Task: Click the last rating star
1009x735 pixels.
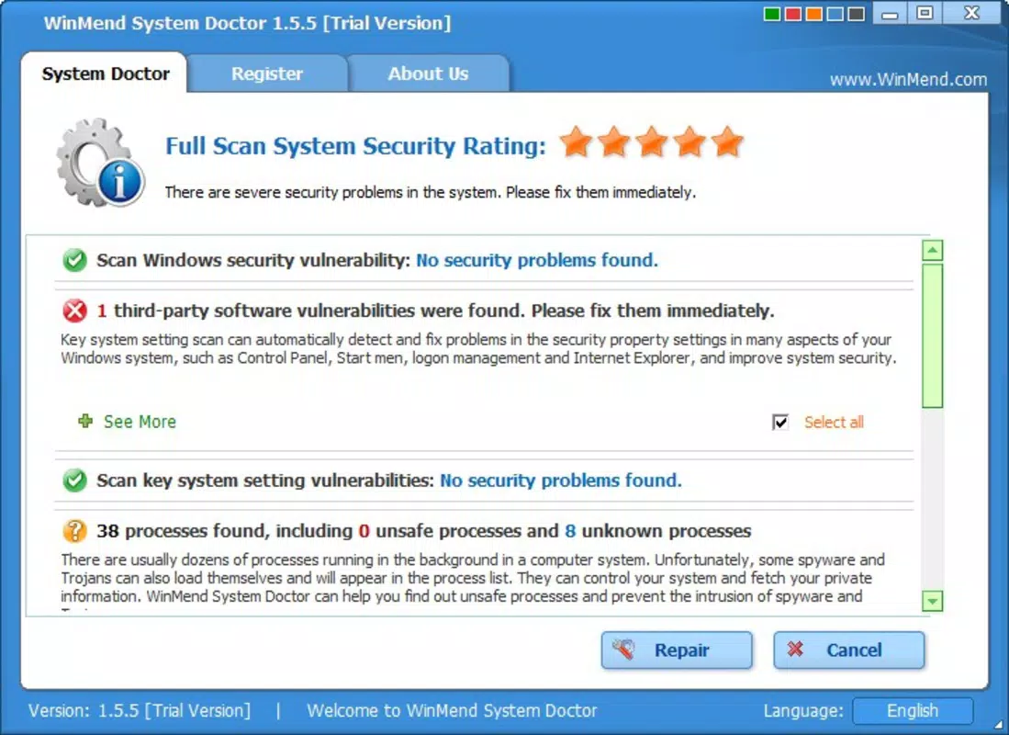Action: [x=727, y=141]
